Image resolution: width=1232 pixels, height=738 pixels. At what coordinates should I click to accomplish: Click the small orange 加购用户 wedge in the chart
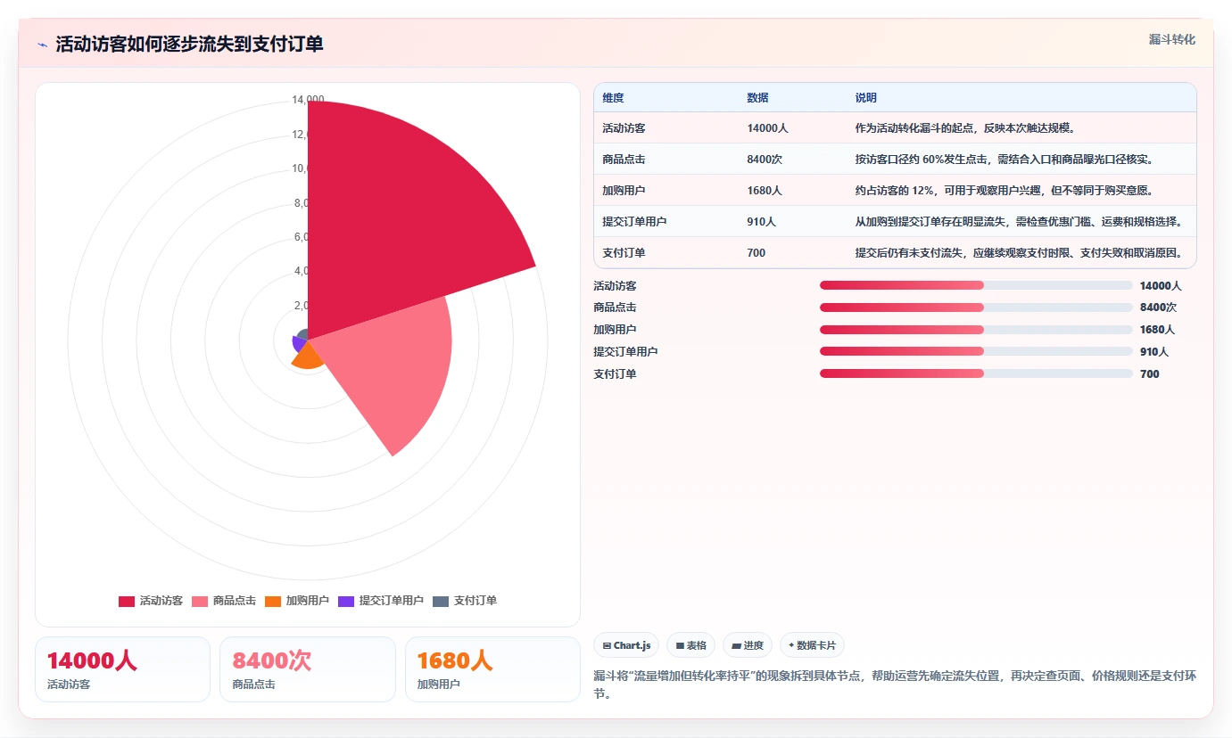[x=306, y=357]
